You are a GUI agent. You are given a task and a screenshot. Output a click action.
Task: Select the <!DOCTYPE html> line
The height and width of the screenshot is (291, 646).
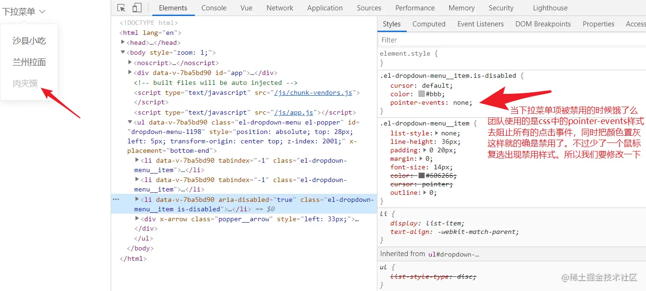pos(149,23)
